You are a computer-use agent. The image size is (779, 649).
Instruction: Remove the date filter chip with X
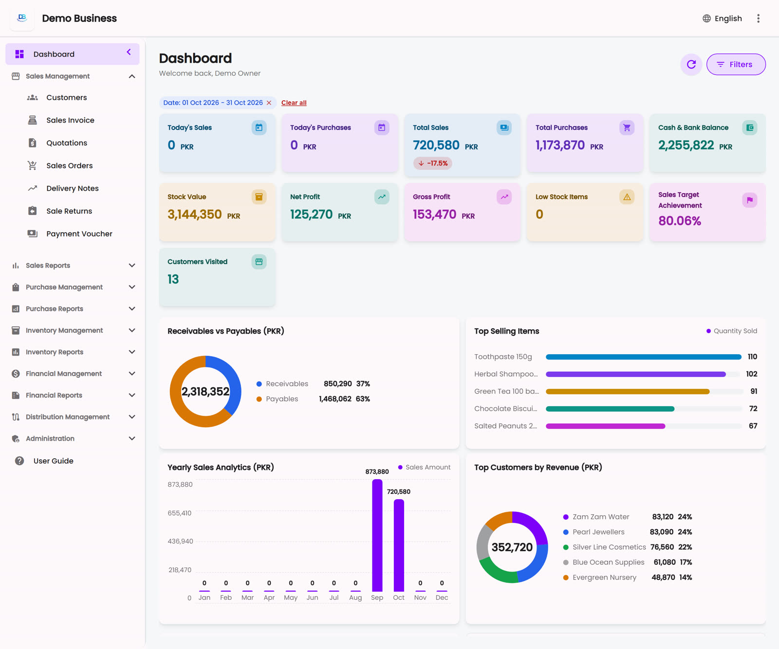point(269,103)
